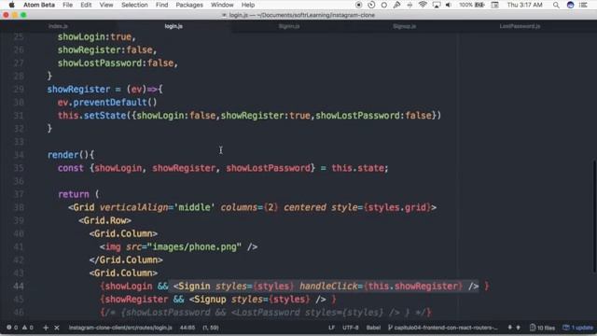Image resolution: width=597 pixels, height=336 pixels.
Task: Switch to the index.js tab
Action: coord(58,26)
